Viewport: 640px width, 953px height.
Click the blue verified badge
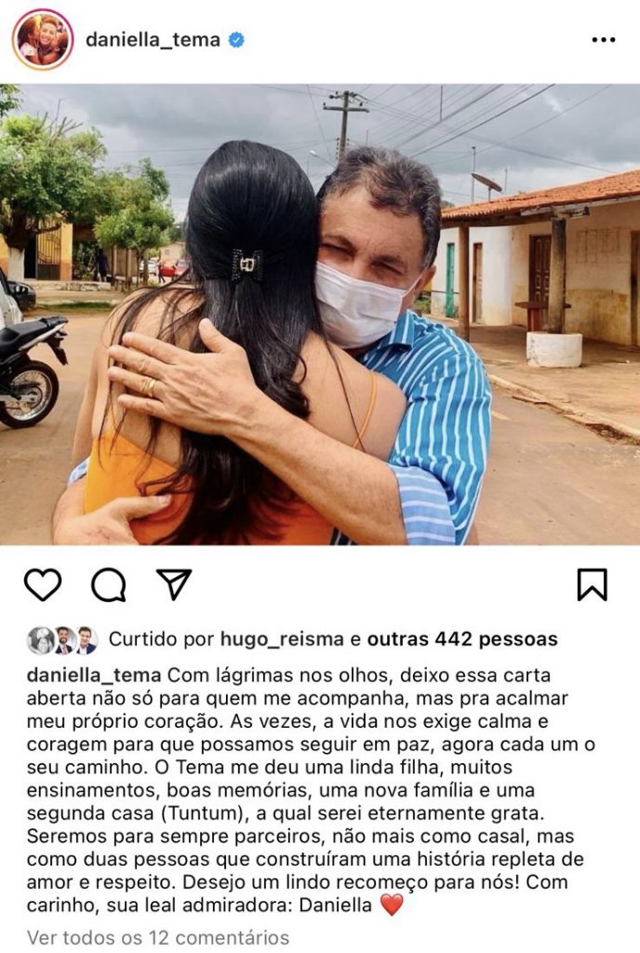coord(236,40)
